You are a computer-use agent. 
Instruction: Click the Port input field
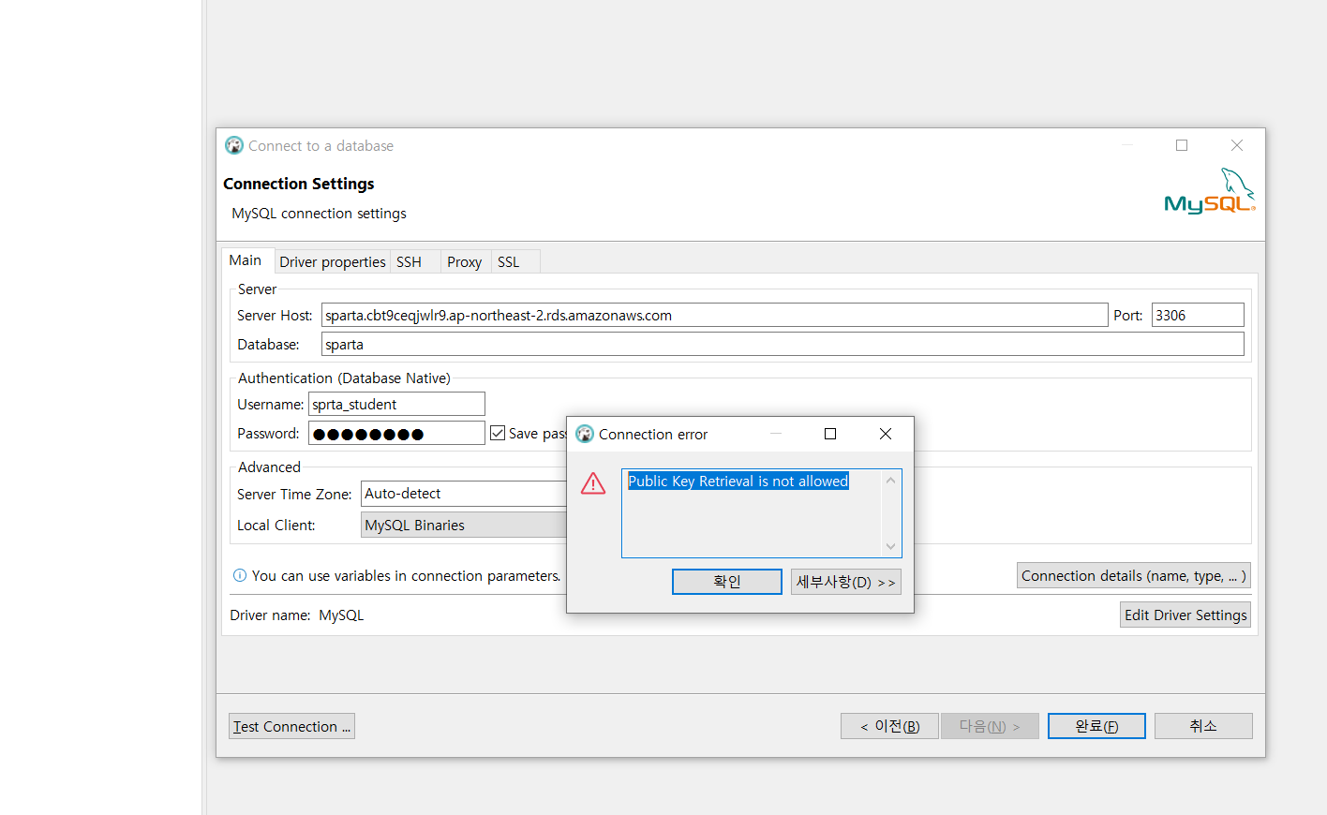(x=1198, y=315)
